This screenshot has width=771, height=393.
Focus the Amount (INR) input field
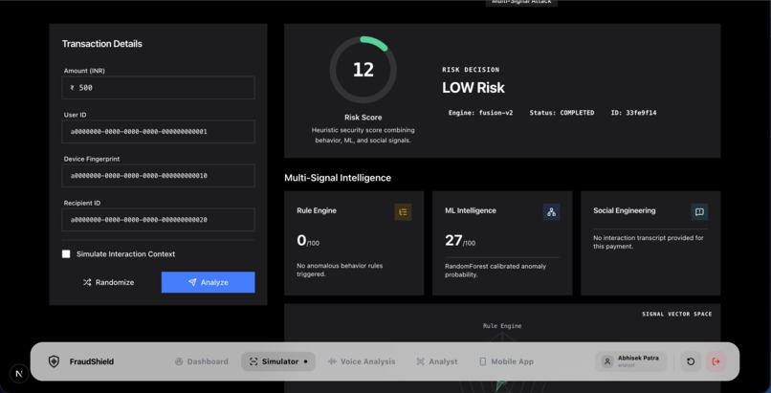coord(159,87)
